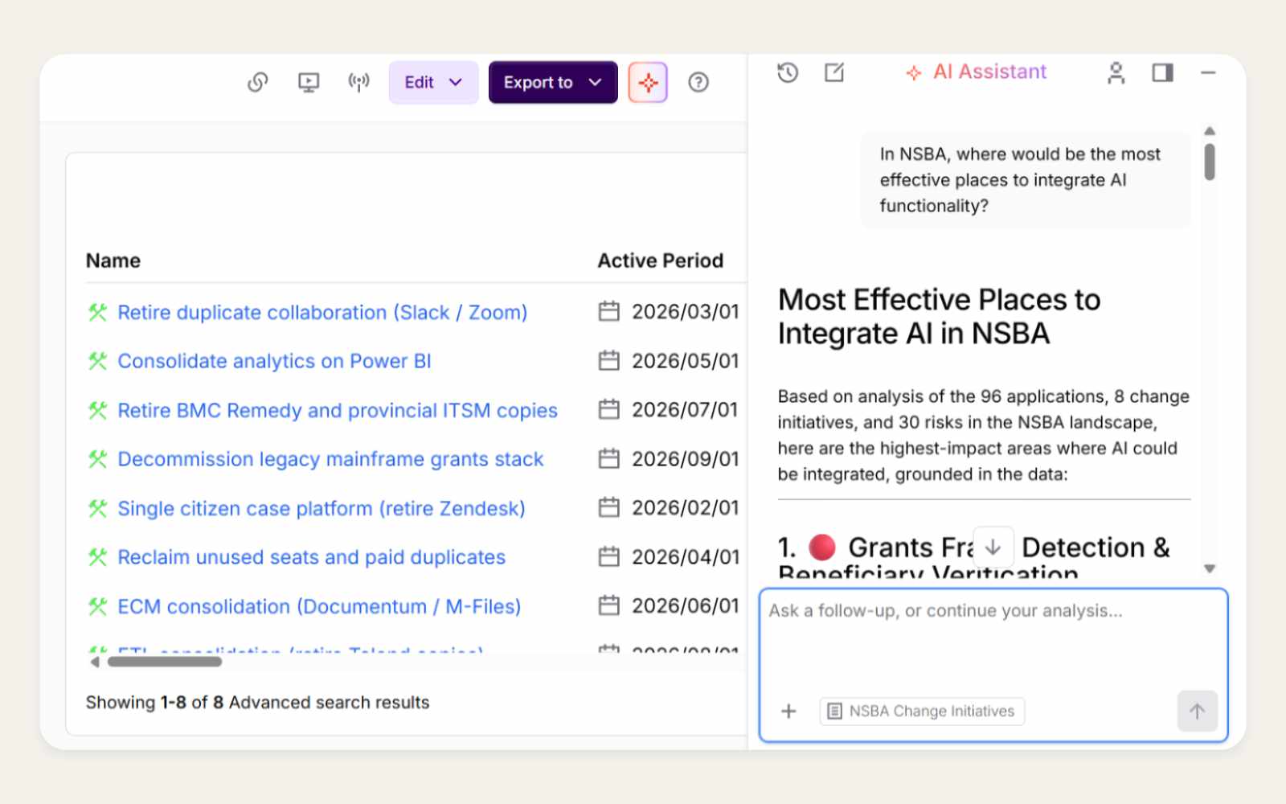Screen dimensions: 1286x804
Task: Send the message with the up-arrow button
Action: (1197, 711)
